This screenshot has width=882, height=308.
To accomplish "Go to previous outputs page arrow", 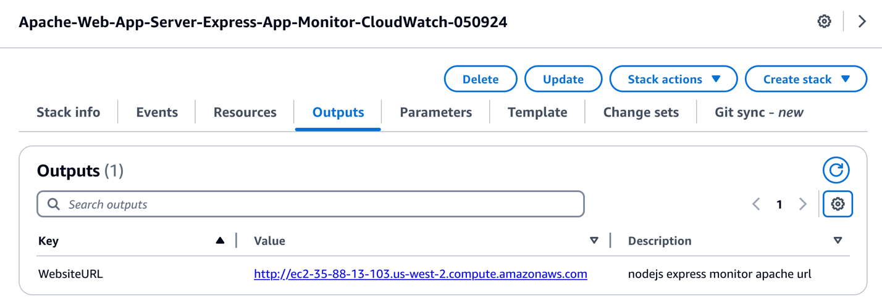I will click(756, 204).
